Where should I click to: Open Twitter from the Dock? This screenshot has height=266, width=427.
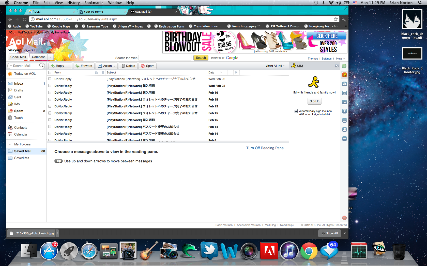(x=209, y=251)
